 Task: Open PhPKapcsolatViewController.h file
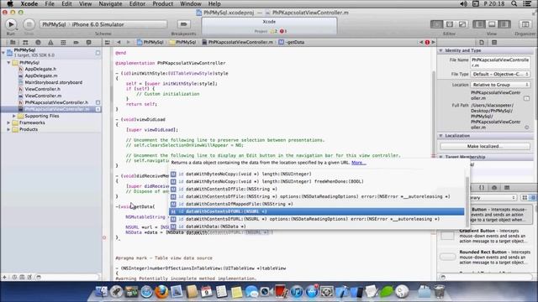[56, 102]
